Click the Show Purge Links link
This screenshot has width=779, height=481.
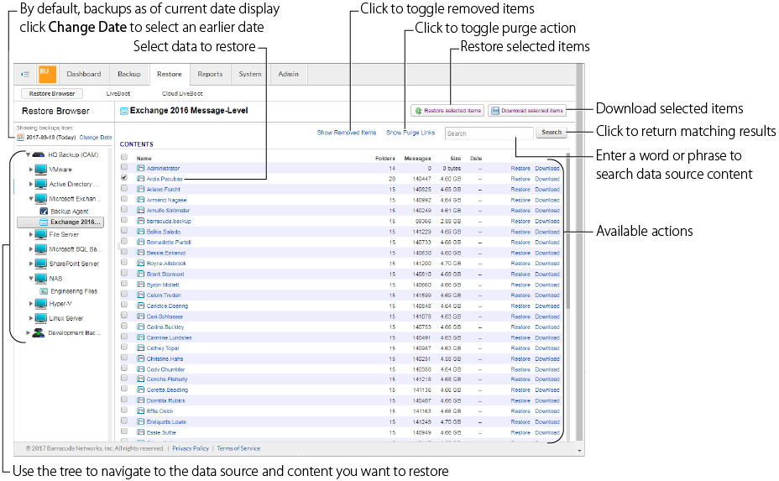[x=410, y=133]
